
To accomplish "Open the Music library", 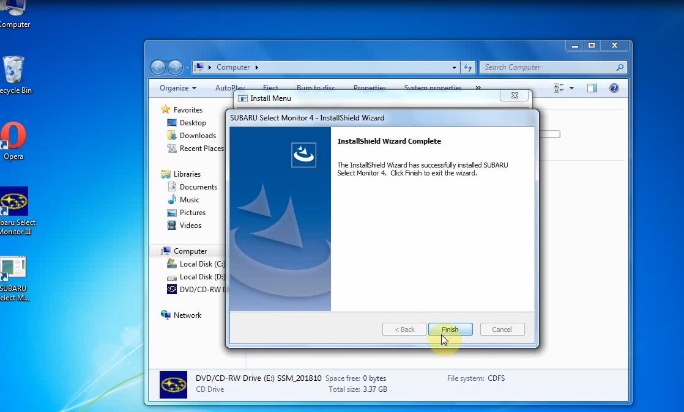I will coord(189,200).
